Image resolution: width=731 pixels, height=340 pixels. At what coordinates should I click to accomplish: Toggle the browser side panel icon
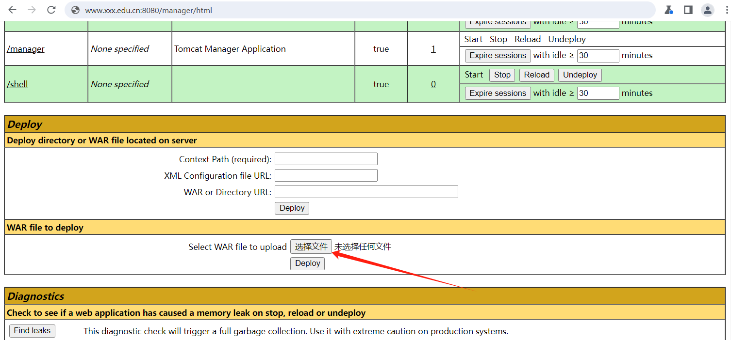click(x=688, y=10)
